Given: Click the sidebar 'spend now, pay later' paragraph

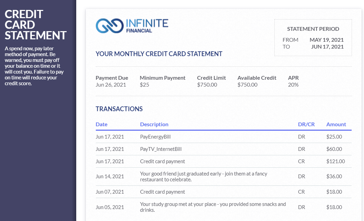Looking at the screenshot, I should [x=34, y=66].
